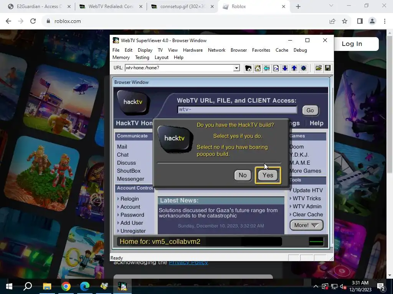Open the Testing menu
This screenshot has height=294, width=393.
pos(142,57)
